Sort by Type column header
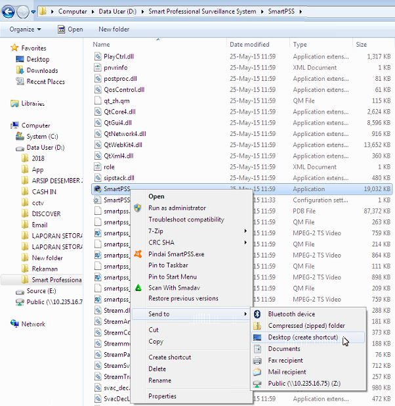The height and width of the screenshot is (406, 395). tap(300, 45)
